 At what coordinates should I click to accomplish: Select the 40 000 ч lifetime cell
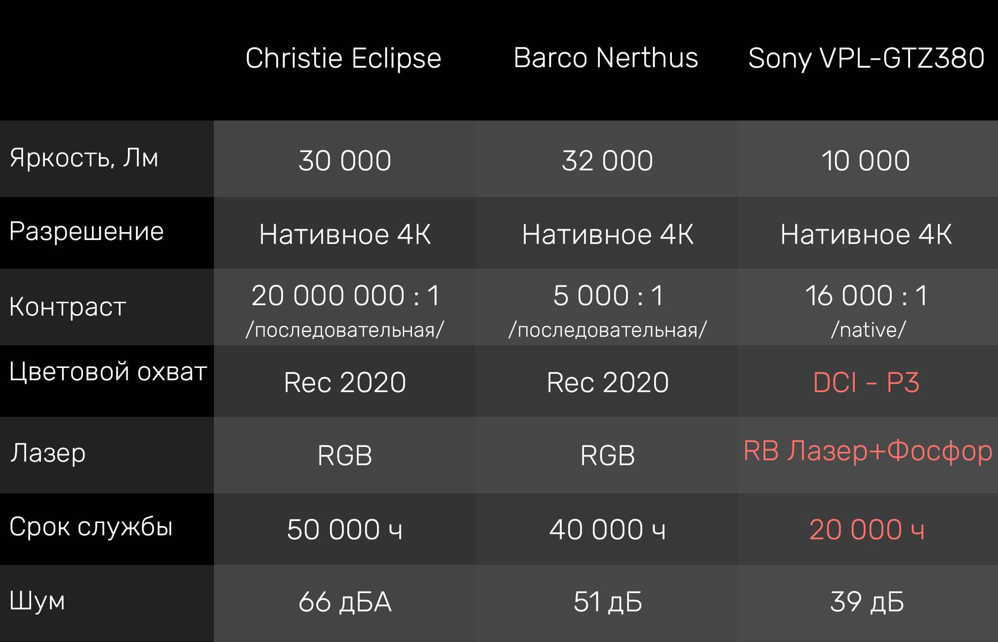tap(607, 529)
